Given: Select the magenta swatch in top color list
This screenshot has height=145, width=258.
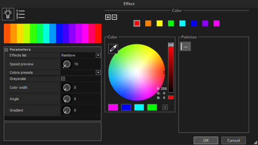Looking at the screenshot, I should [216, 24].
